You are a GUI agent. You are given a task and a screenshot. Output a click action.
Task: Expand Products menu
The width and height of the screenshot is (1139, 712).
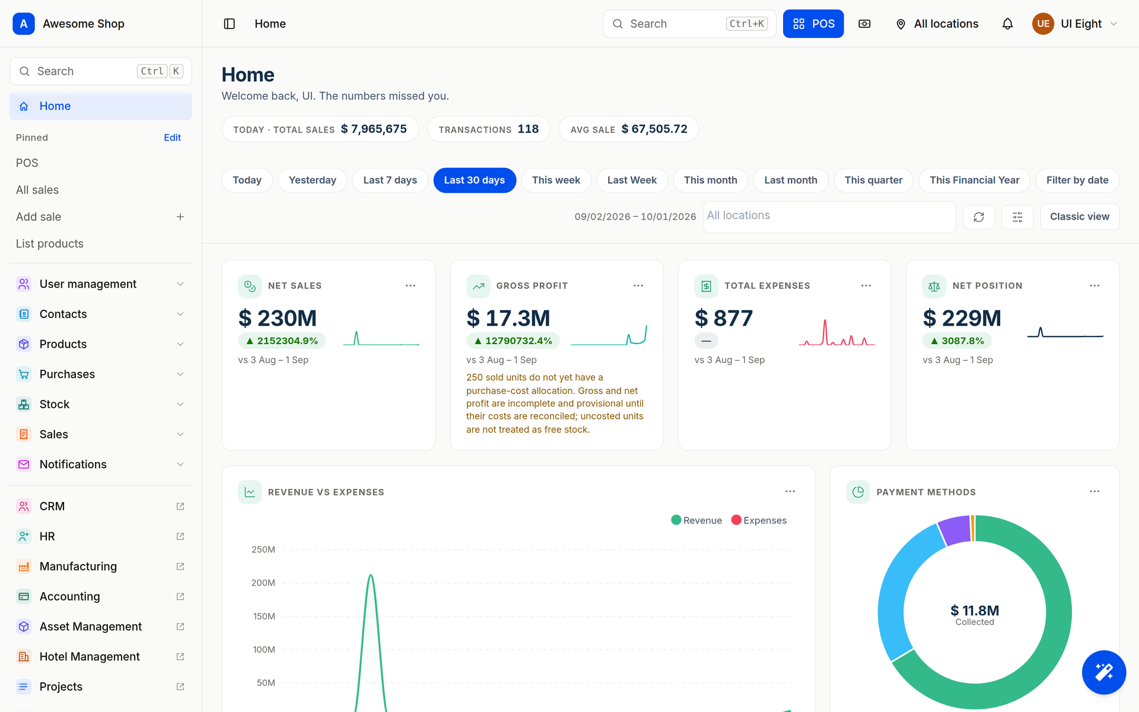tap(101, 344)
